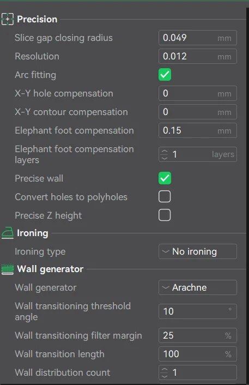Disable the Precise wall checkbox
This screenshot has width=249, height=385.
[x=165, y=178]
